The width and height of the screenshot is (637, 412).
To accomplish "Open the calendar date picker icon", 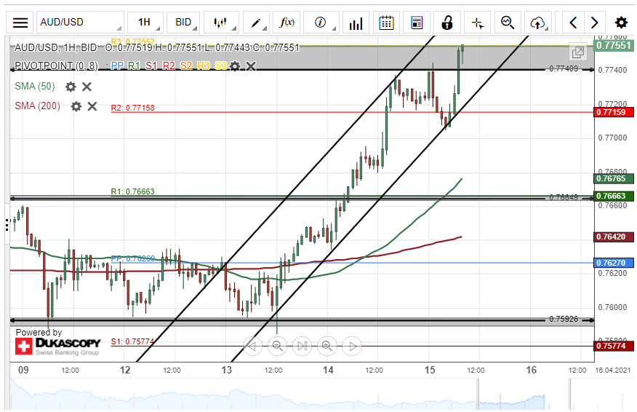I will [x=387, y=23].
